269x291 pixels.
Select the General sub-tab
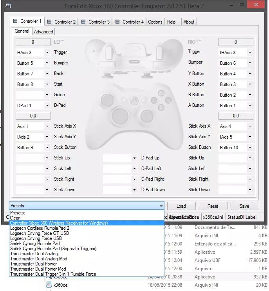coord(22,31)
